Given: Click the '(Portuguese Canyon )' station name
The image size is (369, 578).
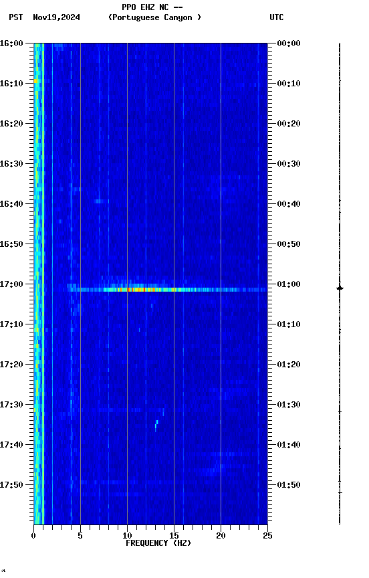Looking at the screenshot, I should pyautogui.click(x=154, y=17).
